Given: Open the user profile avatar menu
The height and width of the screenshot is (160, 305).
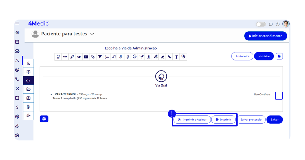Looking at the screenshot, I should 286,24.
